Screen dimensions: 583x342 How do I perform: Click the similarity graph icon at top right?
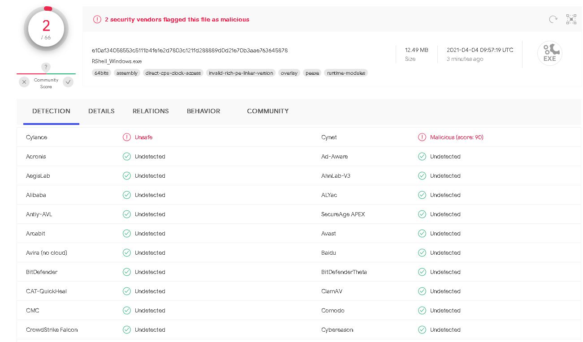pyautogui.click(x=571, y=19)
